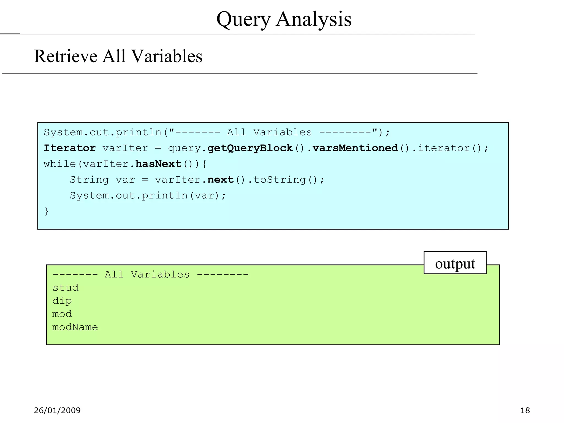Select the 'Retrieve All Variables' subtitle
The image size is (564, 423).
click(118, 56)
